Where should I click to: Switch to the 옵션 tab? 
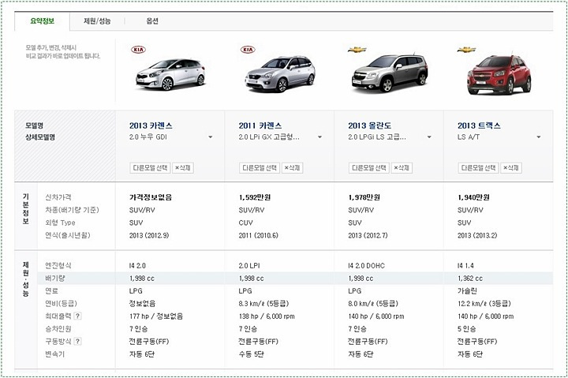[x=152, y=21]
